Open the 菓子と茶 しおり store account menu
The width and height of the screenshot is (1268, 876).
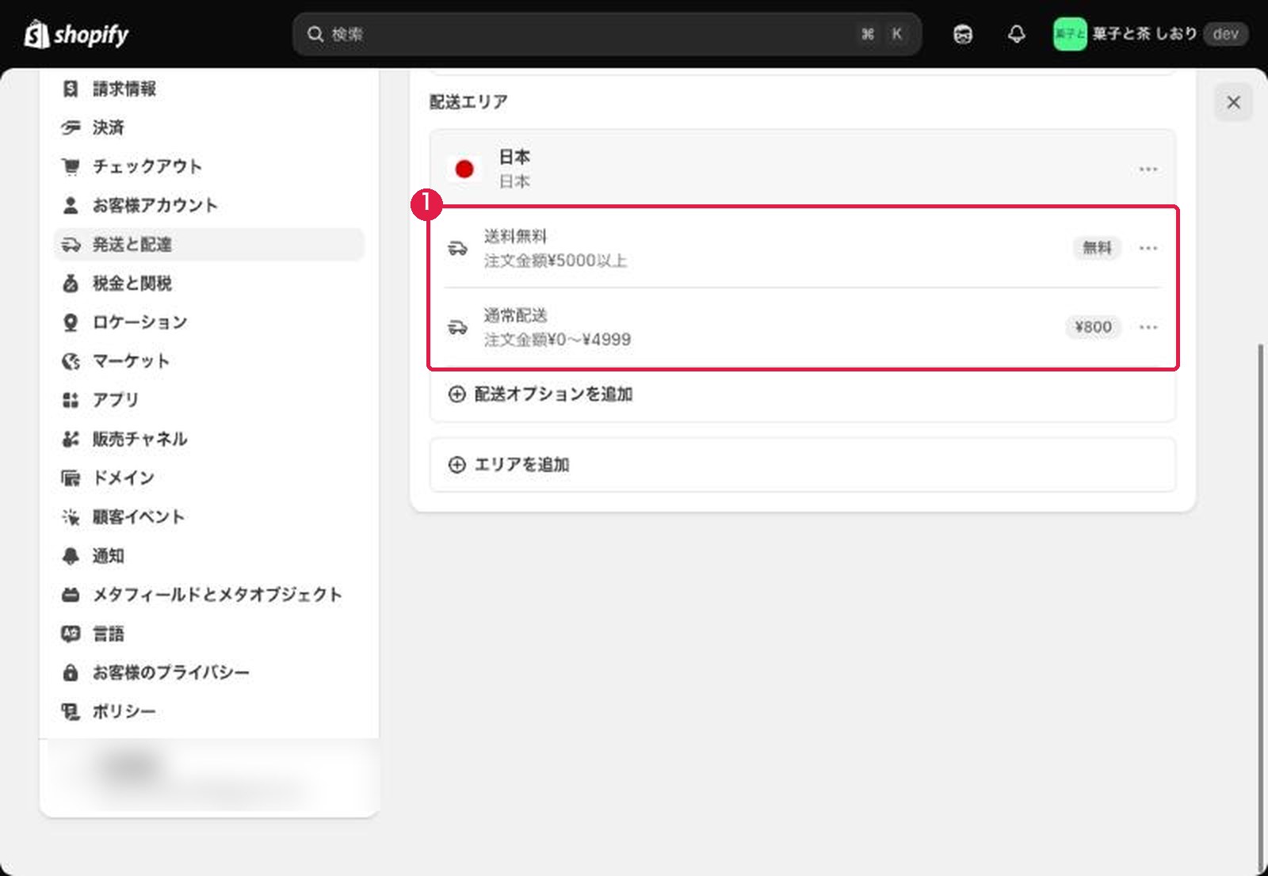pyautogui.click(x=1151, y=34)
